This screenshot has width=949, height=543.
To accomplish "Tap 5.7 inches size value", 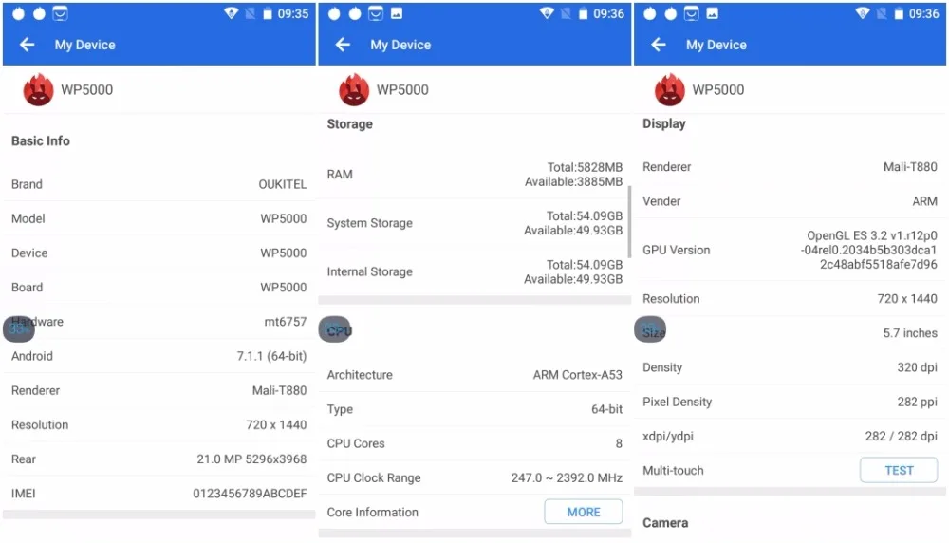I will [910, 333].
